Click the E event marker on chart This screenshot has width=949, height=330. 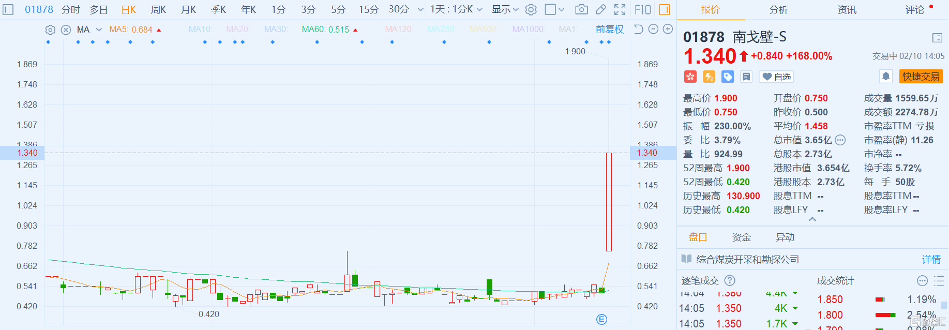click(x=601, y=319)
